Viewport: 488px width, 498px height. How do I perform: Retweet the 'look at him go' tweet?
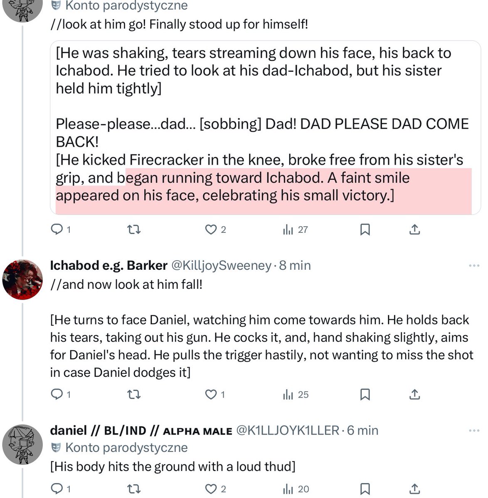[133, 229]
